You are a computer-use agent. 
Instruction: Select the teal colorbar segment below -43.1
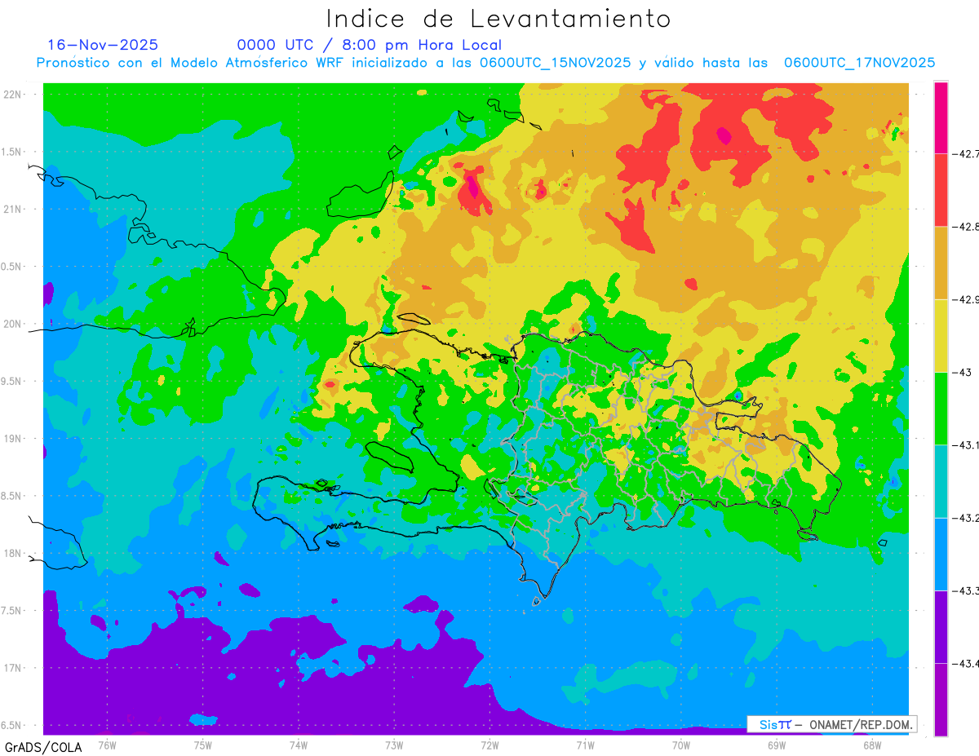941,481
